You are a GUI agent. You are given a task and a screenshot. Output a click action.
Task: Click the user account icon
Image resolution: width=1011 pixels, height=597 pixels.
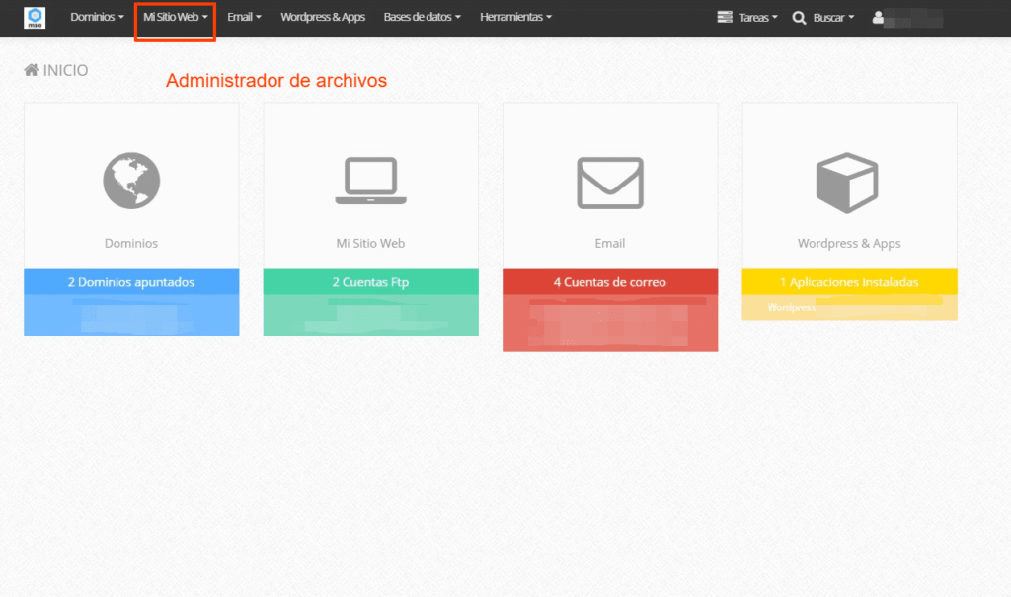[878, 17]
